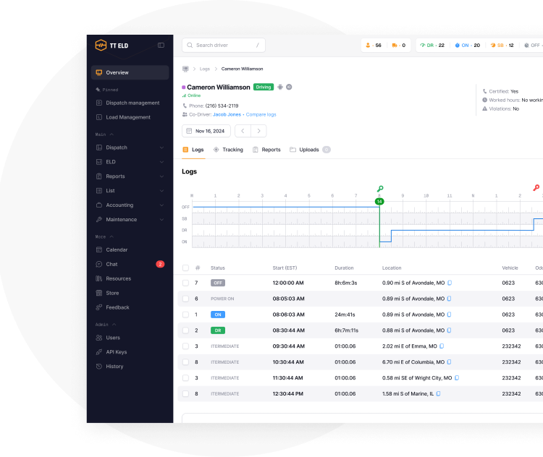
Task: Tick the checkbox for the DR row
Action: pyautogui.click(x=185, y=330)
